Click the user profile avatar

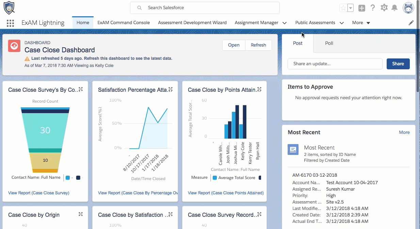(408, 7)
